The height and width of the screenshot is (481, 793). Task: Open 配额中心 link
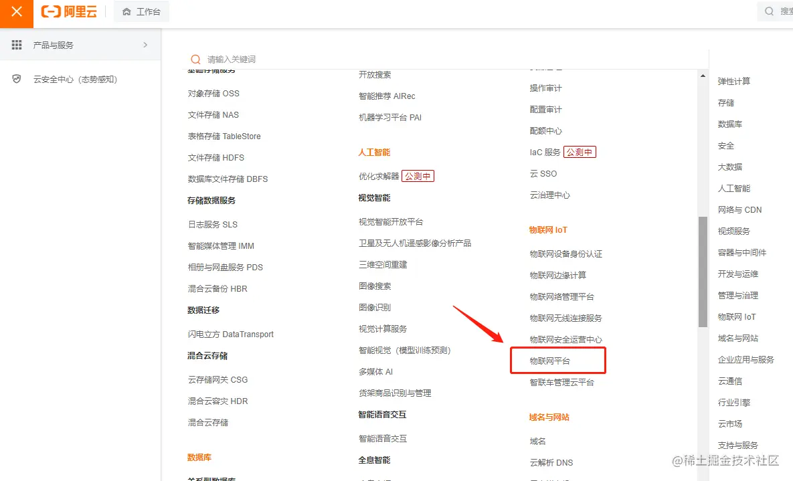[545, 131]
